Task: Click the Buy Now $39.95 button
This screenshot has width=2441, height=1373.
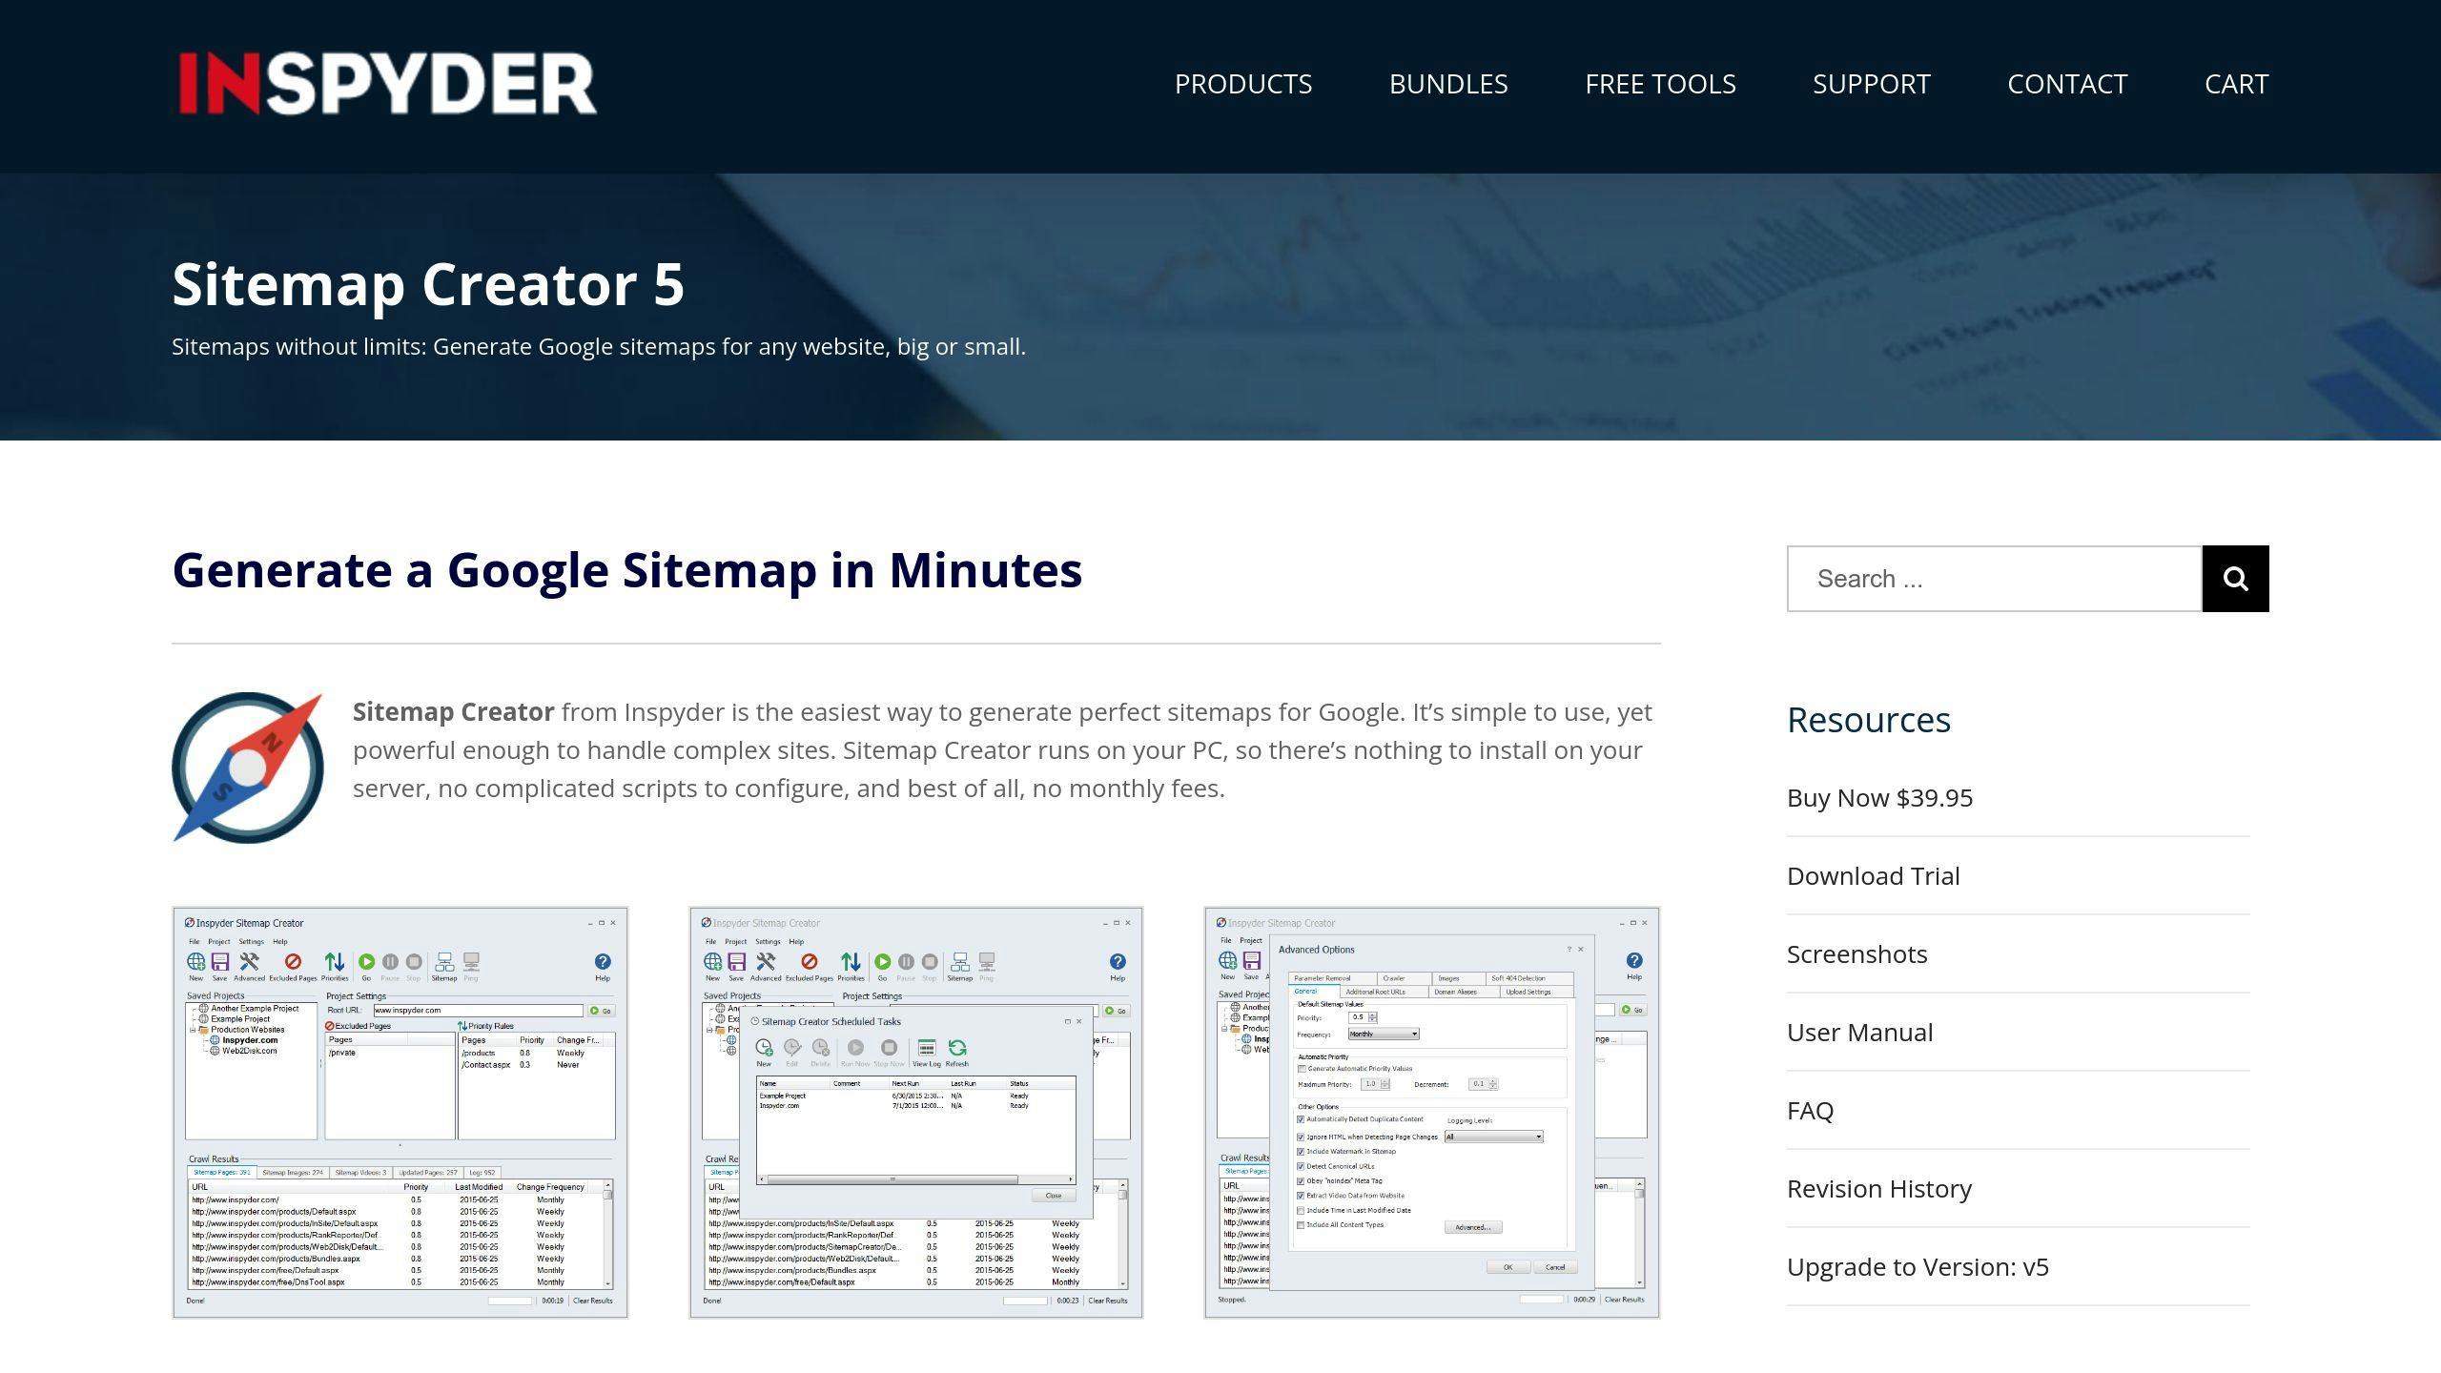Action: coord(1877,796)
